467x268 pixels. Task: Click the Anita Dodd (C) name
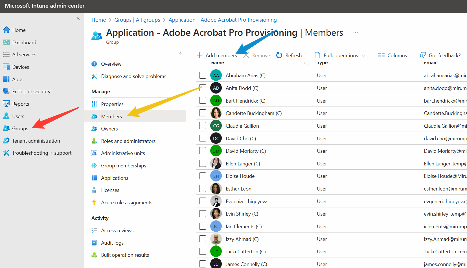coord(242,88)
